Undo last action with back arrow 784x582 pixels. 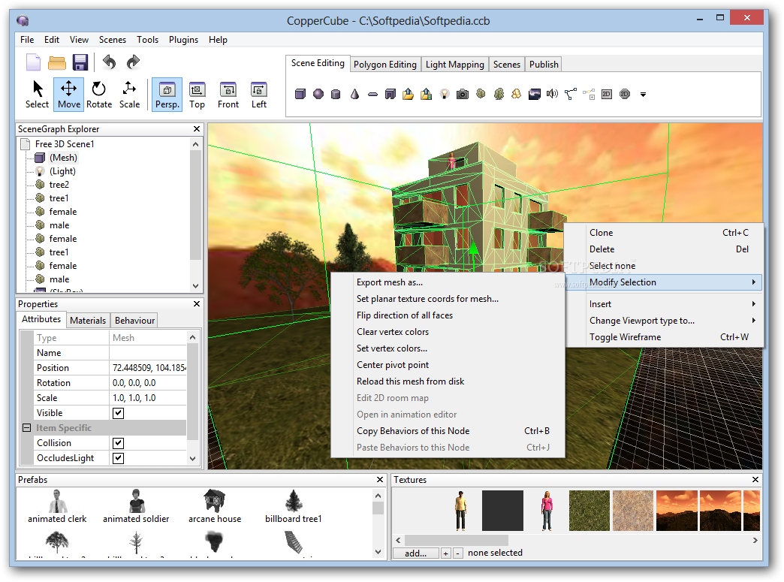(109, 62)
